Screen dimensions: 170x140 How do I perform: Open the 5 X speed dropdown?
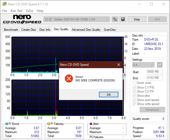click(143, 65)
